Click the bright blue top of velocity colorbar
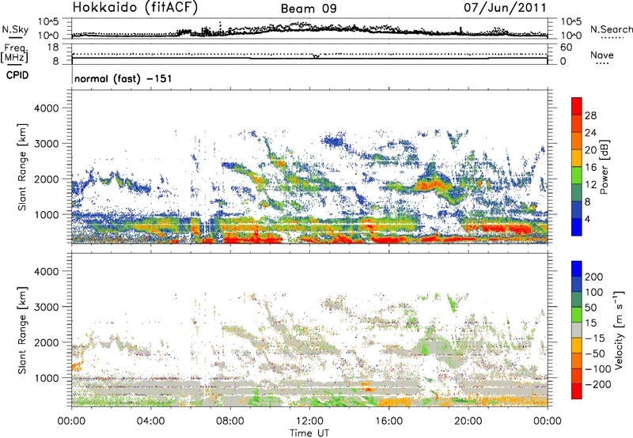 click(577, 269)
